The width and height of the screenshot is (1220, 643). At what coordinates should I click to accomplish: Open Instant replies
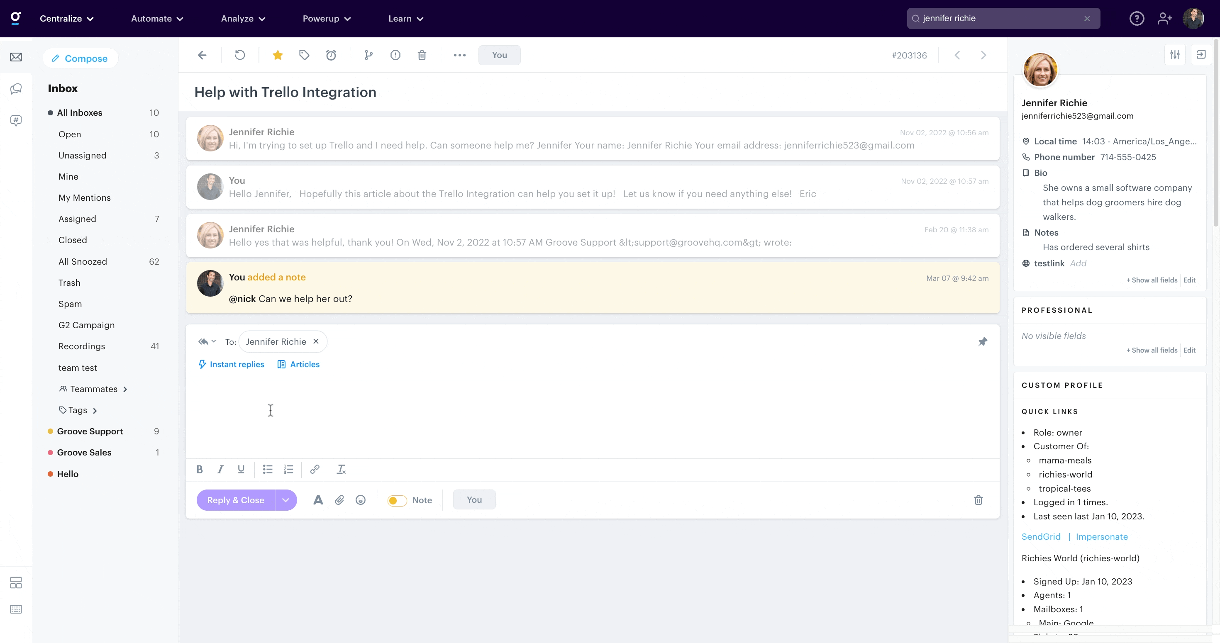tap(231, 364)
